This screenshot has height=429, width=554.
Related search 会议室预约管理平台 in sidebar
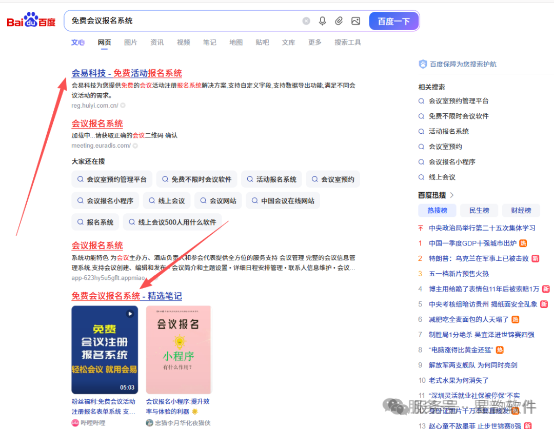tap(459, 101)
